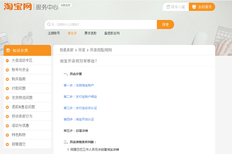Click 开店流程/规则 in the breadcrumb

click(x=101, y=50)
